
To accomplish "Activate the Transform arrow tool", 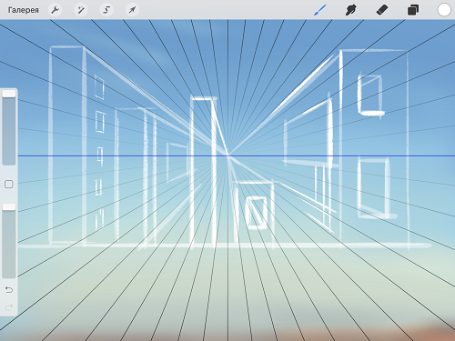I will point(132,10).
